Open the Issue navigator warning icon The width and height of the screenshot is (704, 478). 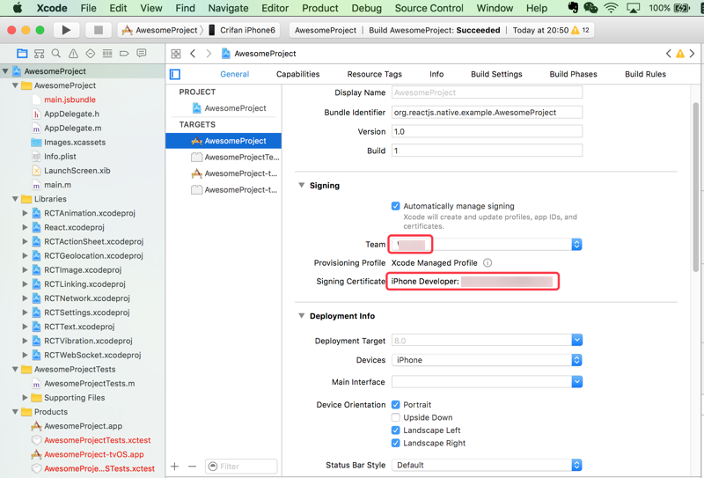(73, 54)
